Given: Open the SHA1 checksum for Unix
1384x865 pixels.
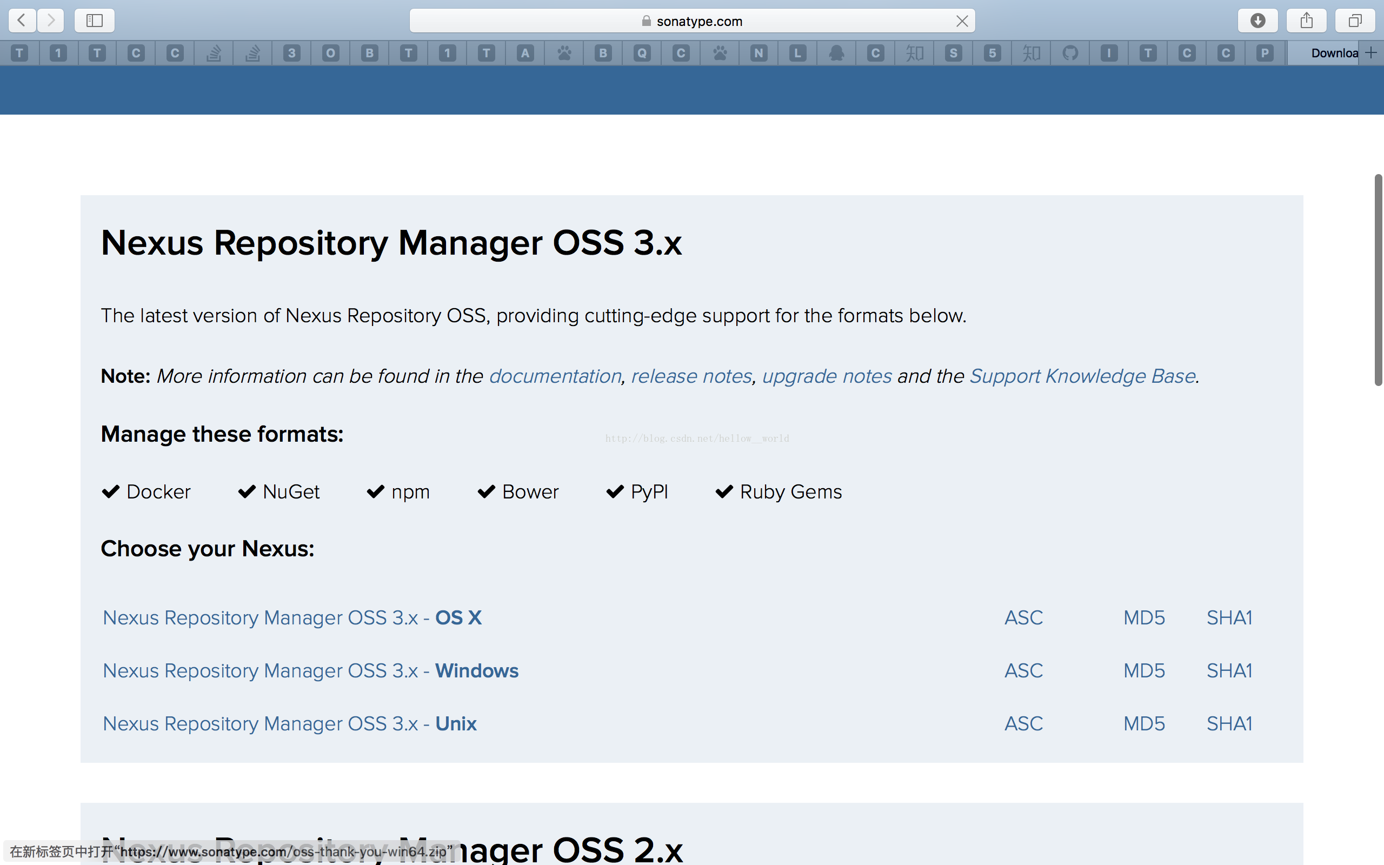Looking at the screenshot, I should (x=1229, y=724).
